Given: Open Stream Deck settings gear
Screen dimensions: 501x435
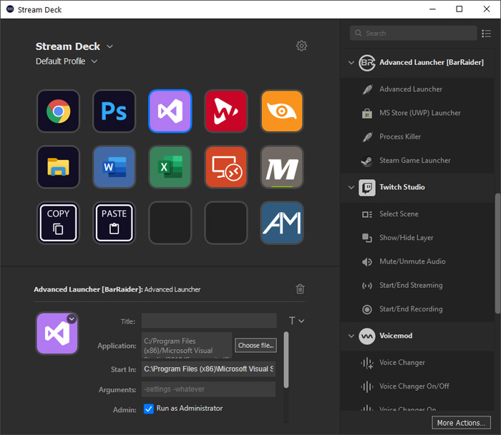Looking at the screenshot, I should [301, 46].
